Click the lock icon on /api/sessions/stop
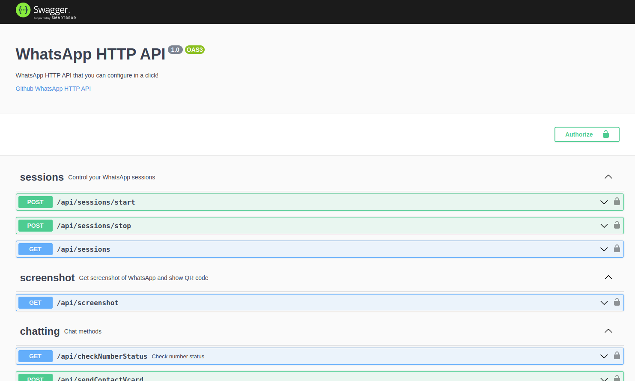This screenshot has width=635, height=381. pos(617,225)
